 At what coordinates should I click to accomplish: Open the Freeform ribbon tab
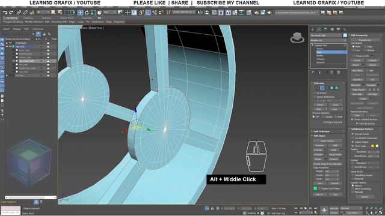click(x=28, y=18)
